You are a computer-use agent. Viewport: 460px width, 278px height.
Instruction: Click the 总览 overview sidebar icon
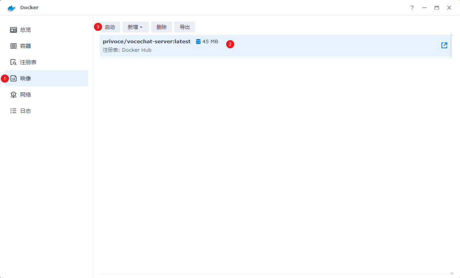[14, 30]
